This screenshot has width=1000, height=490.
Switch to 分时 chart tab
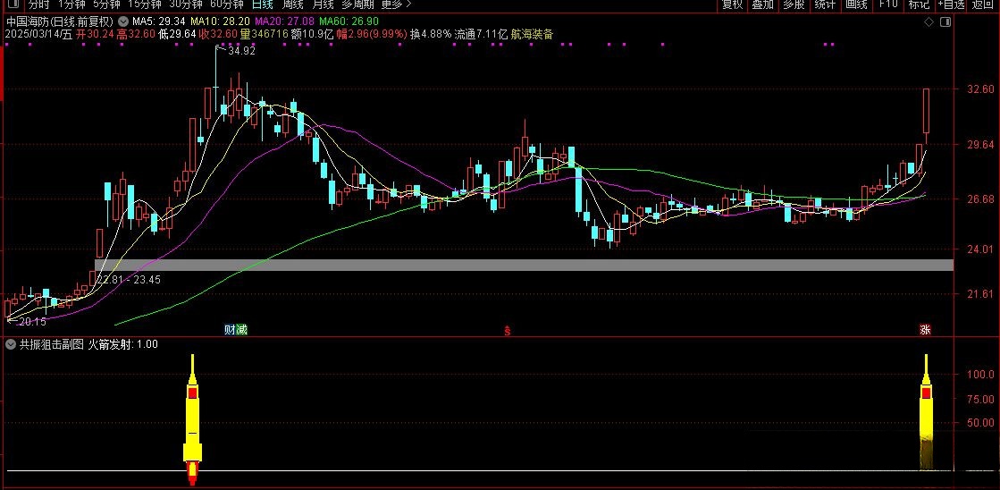38,4
